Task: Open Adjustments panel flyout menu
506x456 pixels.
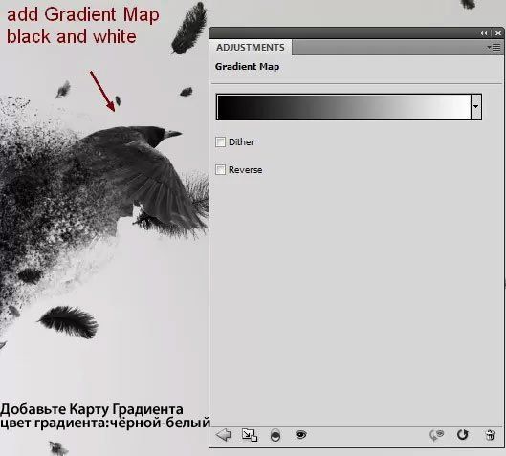Action: pyautogui.click(x=495, y=48)
